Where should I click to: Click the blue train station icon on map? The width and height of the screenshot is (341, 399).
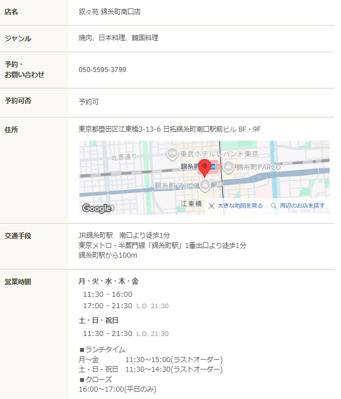212,166
